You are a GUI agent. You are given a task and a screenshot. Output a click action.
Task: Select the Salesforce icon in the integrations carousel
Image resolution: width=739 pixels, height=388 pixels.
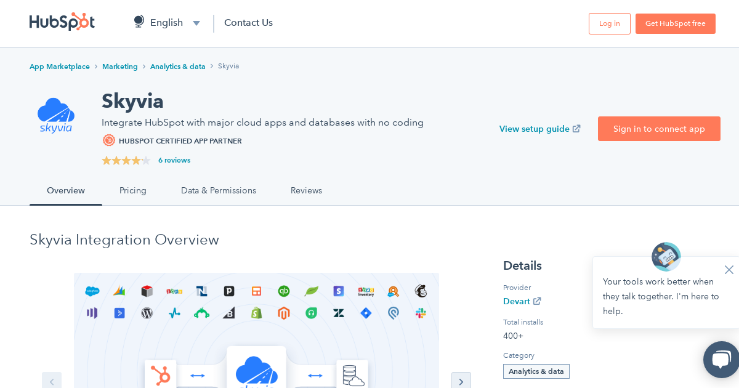pos(91,291)
